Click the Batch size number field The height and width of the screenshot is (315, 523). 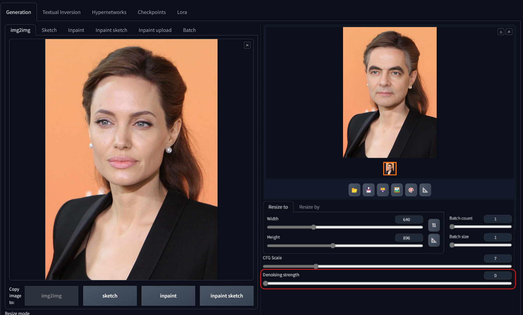(498, 237)
